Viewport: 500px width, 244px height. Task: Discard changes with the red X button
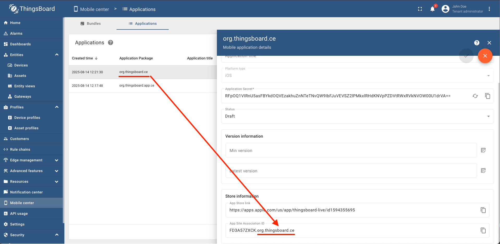(485, 56)
